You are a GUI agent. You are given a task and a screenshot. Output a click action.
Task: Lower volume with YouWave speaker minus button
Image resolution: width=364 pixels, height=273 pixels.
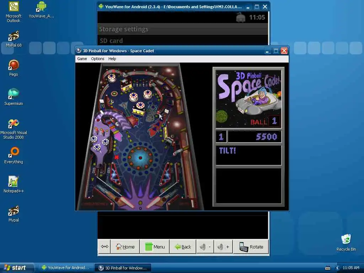[x=205, y=247]
